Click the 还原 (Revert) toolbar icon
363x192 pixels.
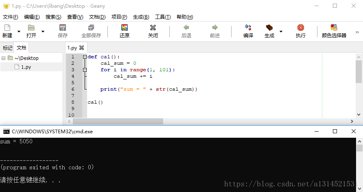(125, 28)
